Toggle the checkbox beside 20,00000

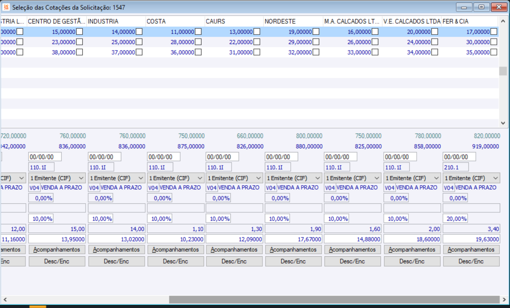[x=435, y=32]
